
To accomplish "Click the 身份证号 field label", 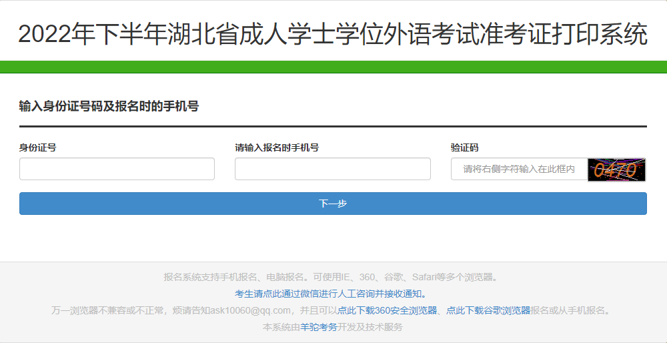I will tap(37, 147).
